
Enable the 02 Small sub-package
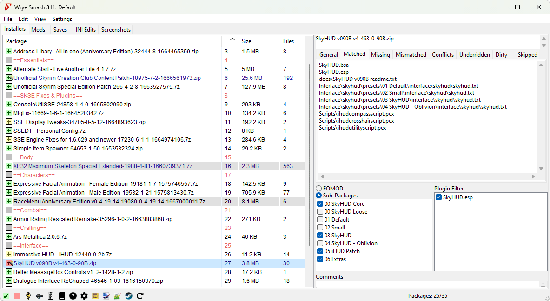tap(320, 228)
